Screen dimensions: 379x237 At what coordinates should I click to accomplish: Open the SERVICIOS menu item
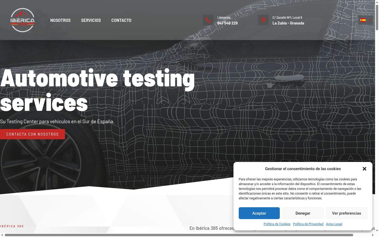(91, 20)
